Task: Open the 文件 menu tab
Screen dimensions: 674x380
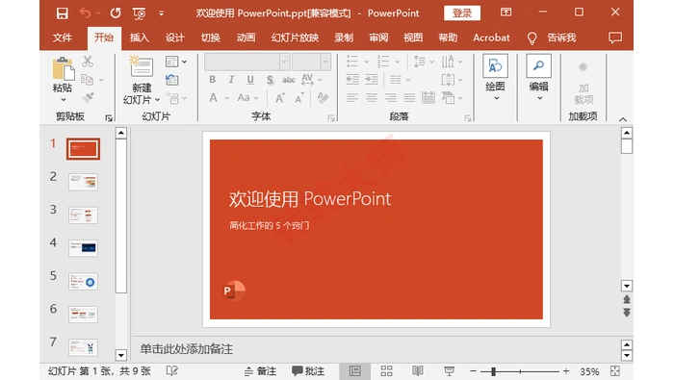Action: tap(63, 38)
